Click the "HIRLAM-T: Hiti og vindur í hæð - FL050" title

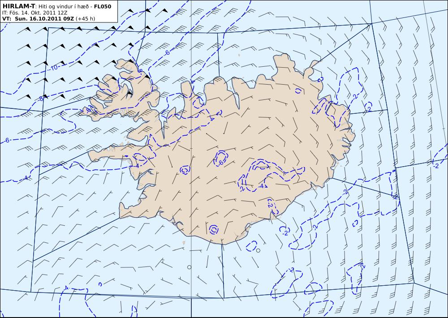57,6
